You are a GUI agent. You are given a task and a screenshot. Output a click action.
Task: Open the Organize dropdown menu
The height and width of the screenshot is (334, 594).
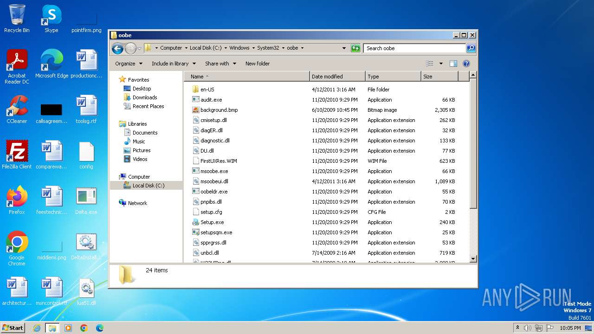click(x=129, y=64)
